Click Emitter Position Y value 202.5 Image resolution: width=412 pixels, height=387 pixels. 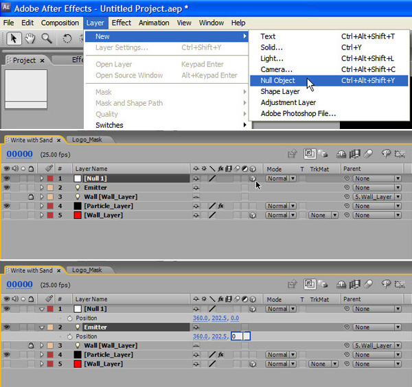coord(219,337)
